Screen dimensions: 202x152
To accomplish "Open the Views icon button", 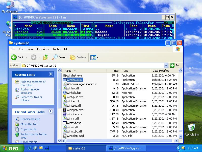I will click(93, 57).
